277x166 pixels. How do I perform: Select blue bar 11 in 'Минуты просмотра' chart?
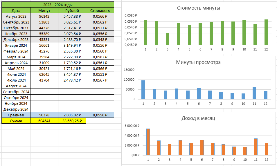pos(254,93)
